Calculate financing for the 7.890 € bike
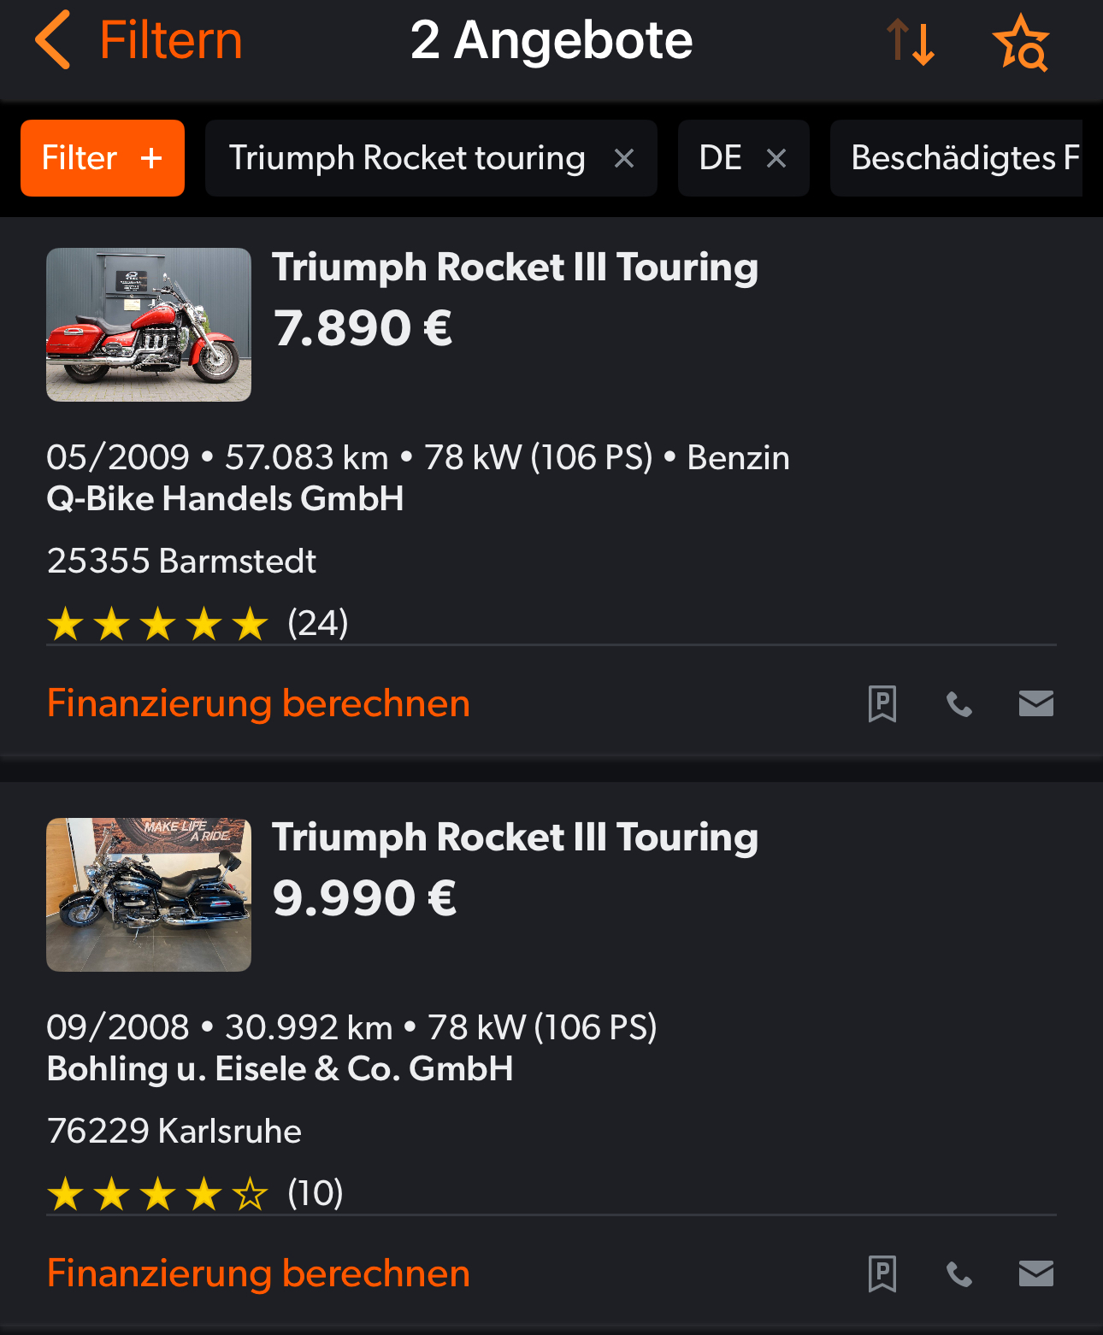The height and width of the screenshot is (1335, 1103). point(258,703)
